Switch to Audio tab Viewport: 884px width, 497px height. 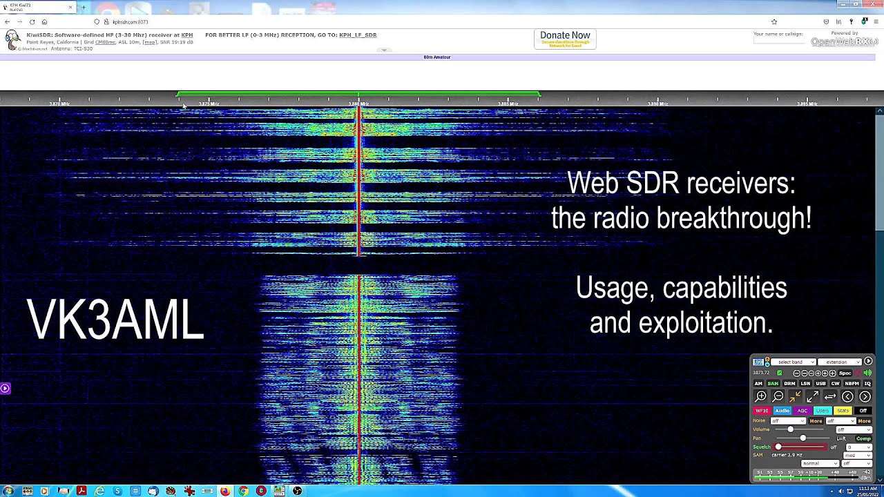(x=782, y=411)
